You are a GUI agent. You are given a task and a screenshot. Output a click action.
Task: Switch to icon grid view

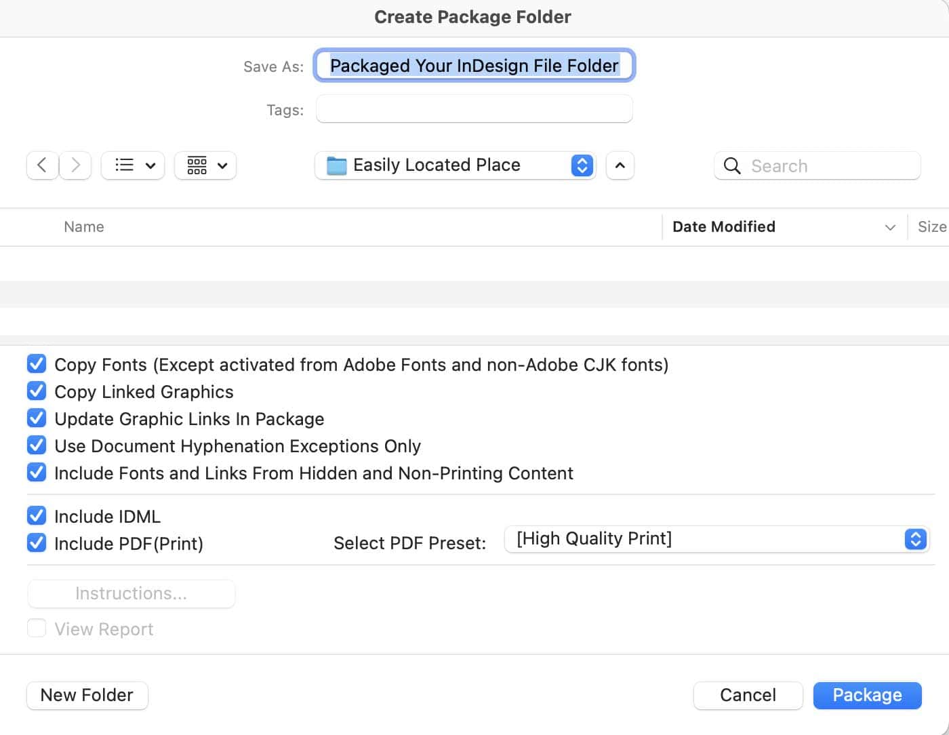coord(197,165)
